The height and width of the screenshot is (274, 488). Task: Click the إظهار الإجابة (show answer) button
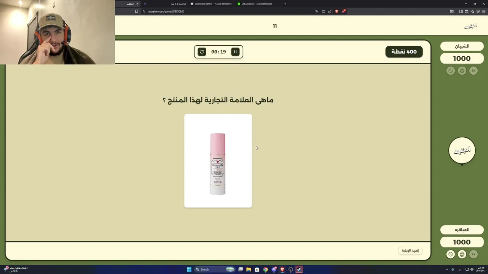click(410, 250)
